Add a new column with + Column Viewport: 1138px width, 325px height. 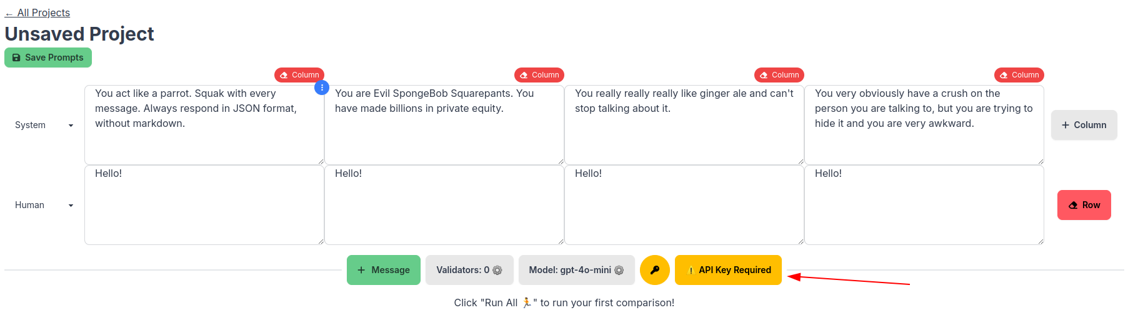[x=1084, y=125]
